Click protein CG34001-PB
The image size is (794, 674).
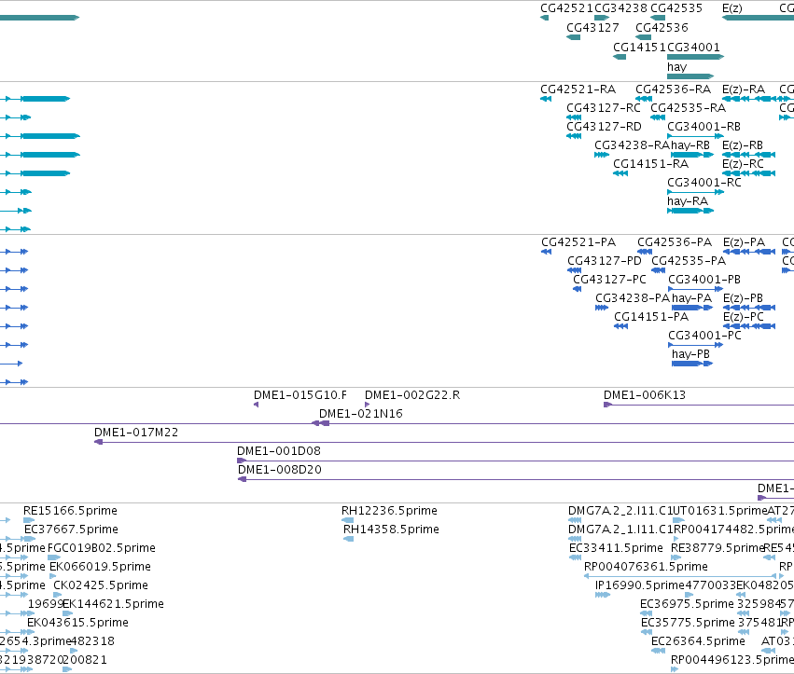point(704,280)
